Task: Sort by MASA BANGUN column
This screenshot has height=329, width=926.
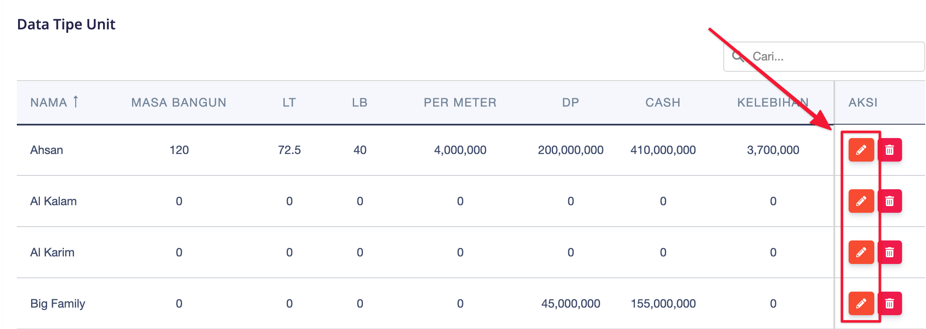Action: click(179, 102)
